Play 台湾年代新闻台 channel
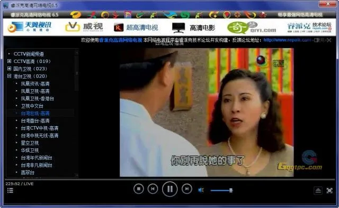Image resolution: width=339 pixels, height=208 pixels. (37, 157)
